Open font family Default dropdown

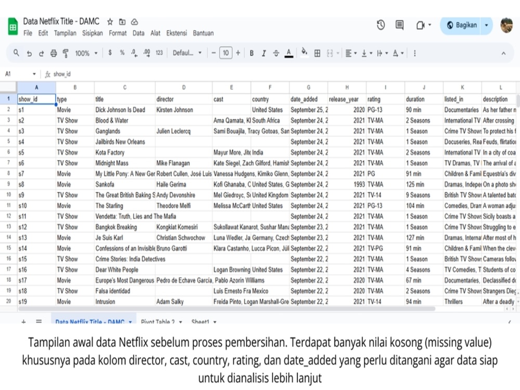point(187,53)
